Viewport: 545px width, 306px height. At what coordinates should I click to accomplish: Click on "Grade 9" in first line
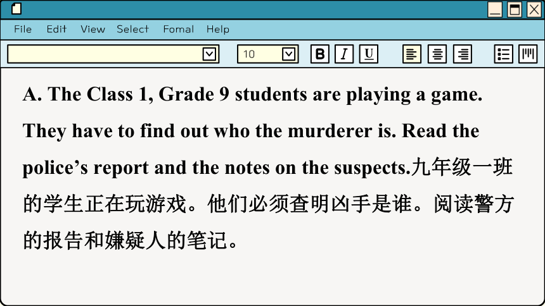coord(194,94)
